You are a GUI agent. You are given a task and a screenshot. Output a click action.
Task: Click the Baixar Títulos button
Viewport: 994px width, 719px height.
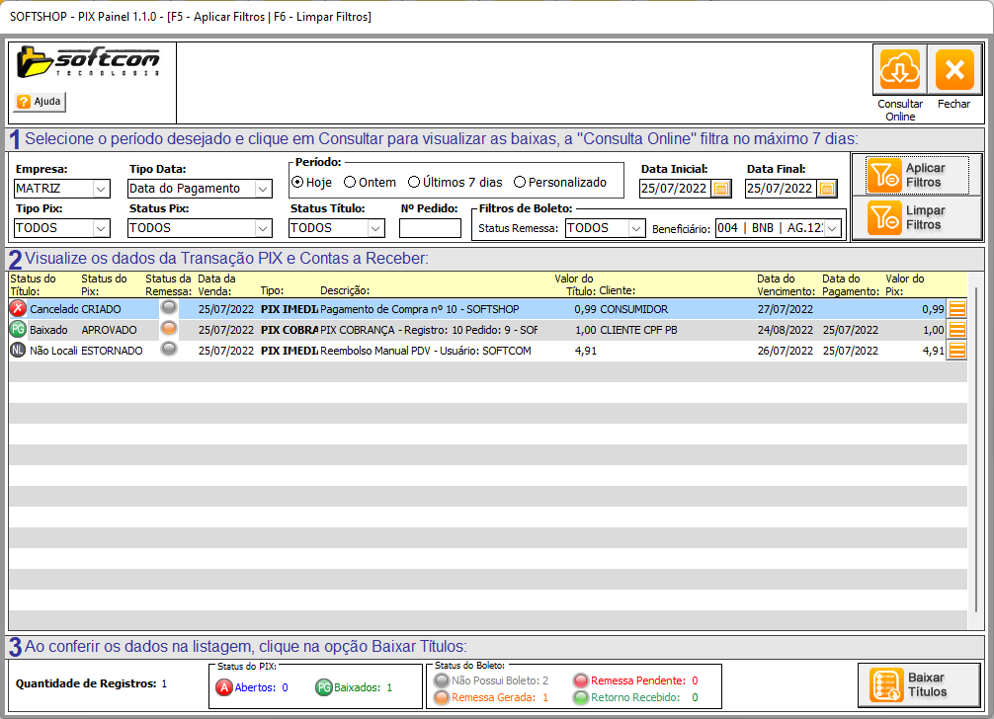918,685
